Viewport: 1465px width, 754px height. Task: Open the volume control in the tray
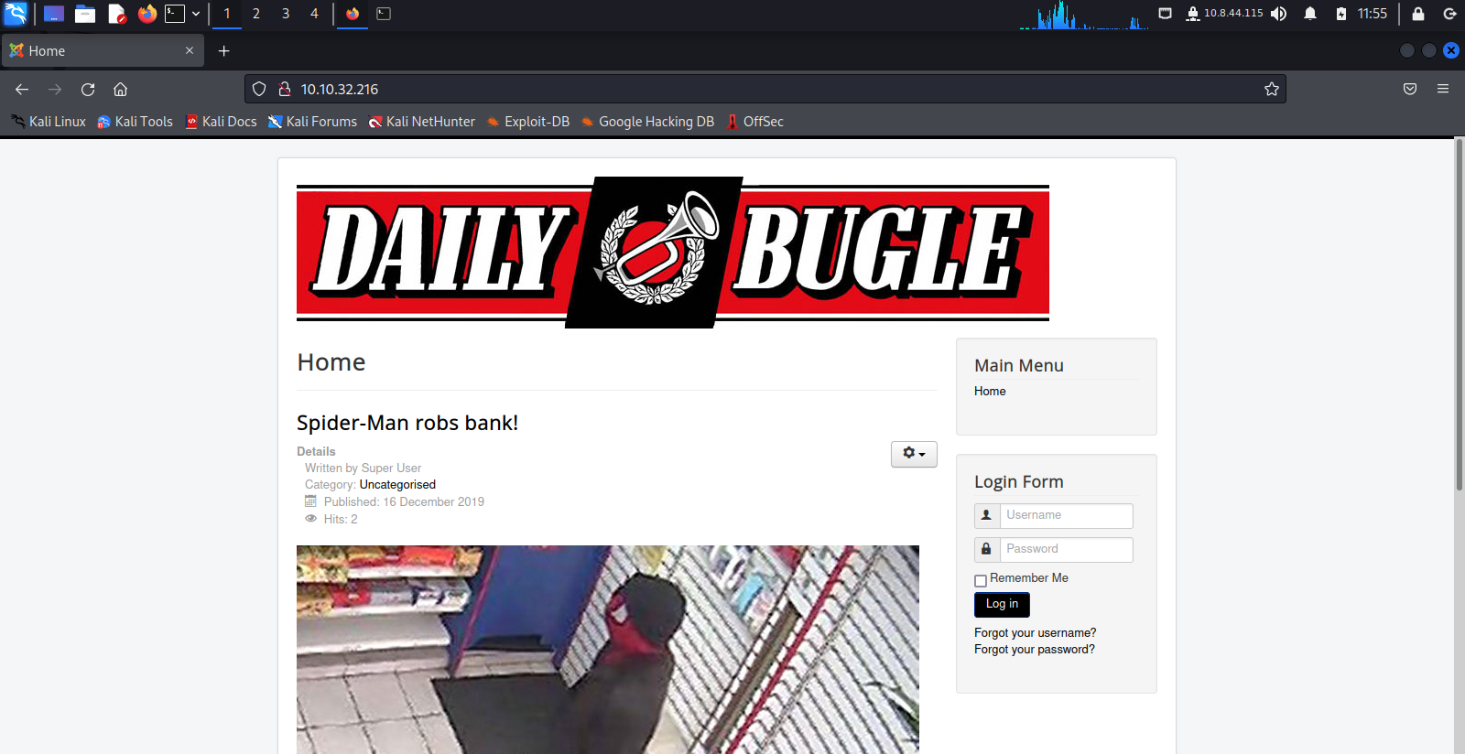[1279, 14]
